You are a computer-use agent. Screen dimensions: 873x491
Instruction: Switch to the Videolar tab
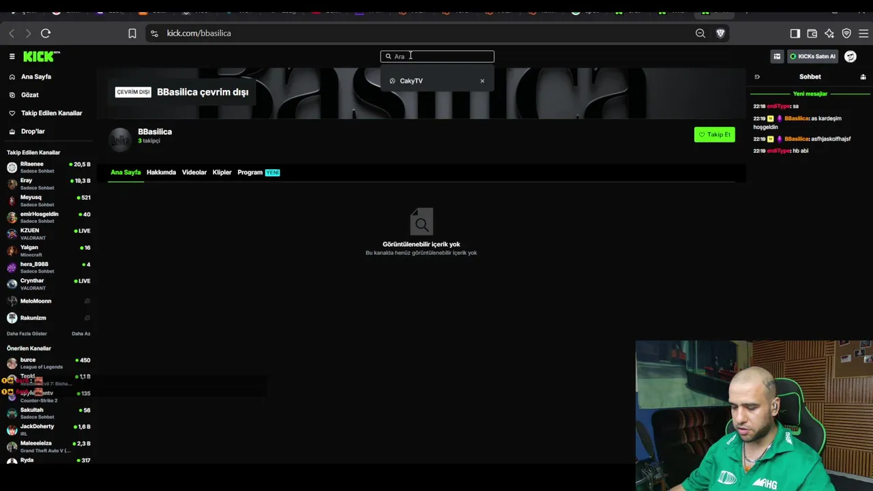[x=194, y=173]
